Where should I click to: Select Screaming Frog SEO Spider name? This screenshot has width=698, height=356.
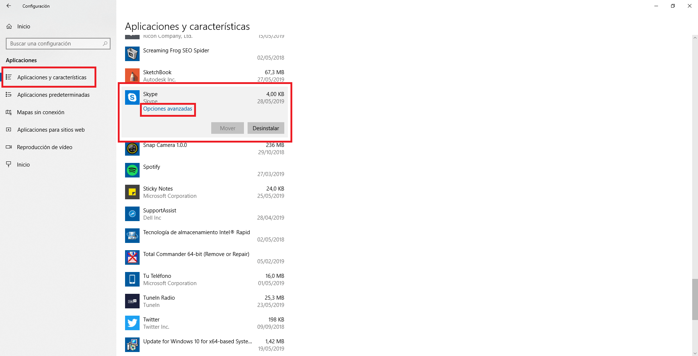point(176,51)
